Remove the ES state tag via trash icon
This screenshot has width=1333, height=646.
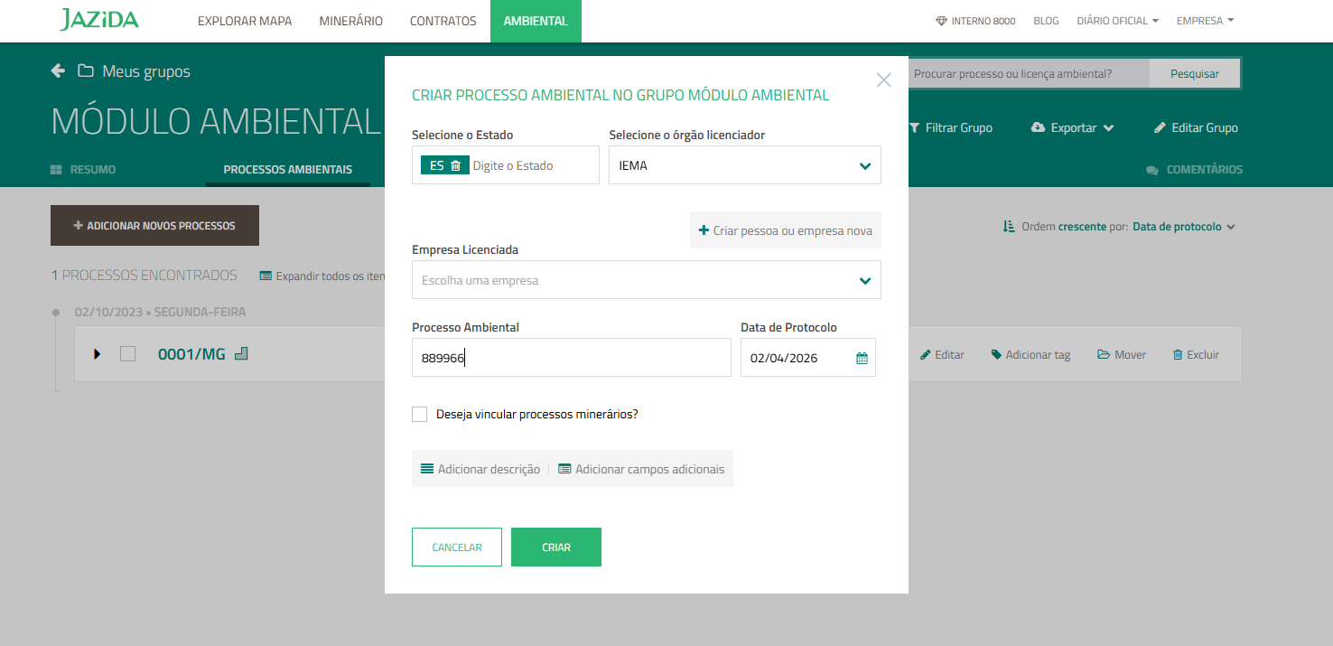[455, 165]
